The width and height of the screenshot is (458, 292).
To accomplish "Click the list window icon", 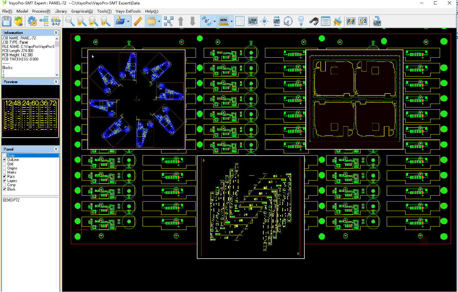I will click(x=326, y=21).
